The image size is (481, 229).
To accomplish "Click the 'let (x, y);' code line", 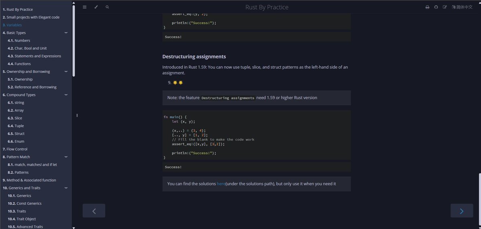I will (x=183, y=121).
